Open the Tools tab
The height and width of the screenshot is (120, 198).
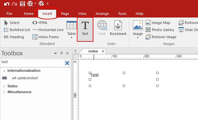(x=122, y=14)
